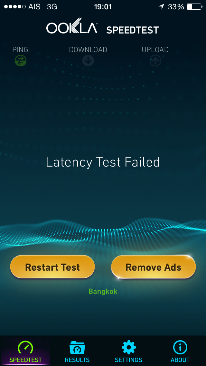
Task: Click the Remove Ads button
Action: (153, 267)
